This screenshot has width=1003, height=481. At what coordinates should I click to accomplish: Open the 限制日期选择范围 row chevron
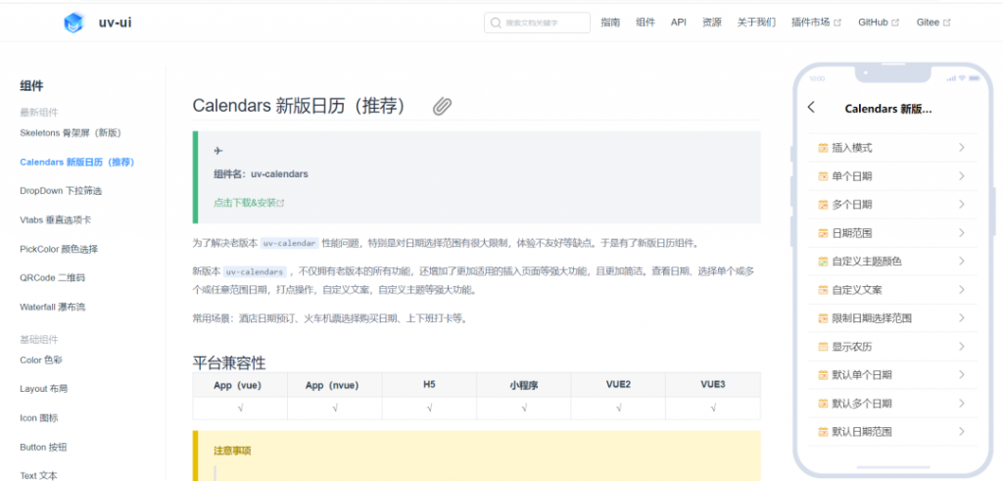(962, 318)
